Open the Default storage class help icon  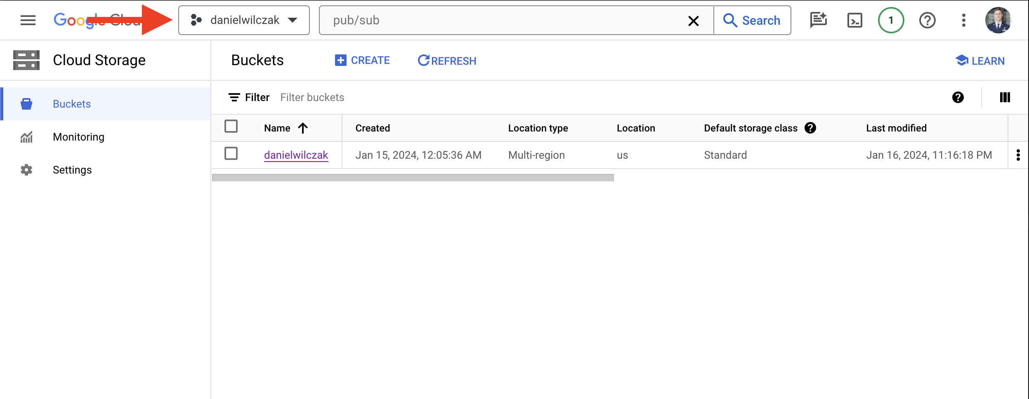click(x=810, y=128)
